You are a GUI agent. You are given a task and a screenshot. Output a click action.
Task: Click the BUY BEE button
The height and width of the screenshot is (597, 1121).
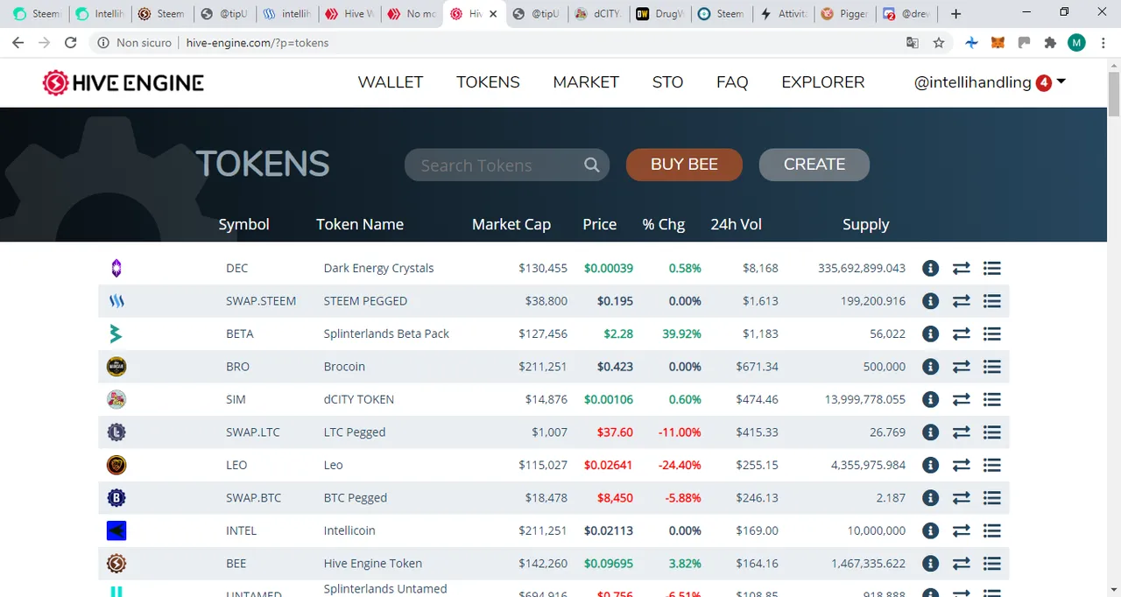(684, 165)
